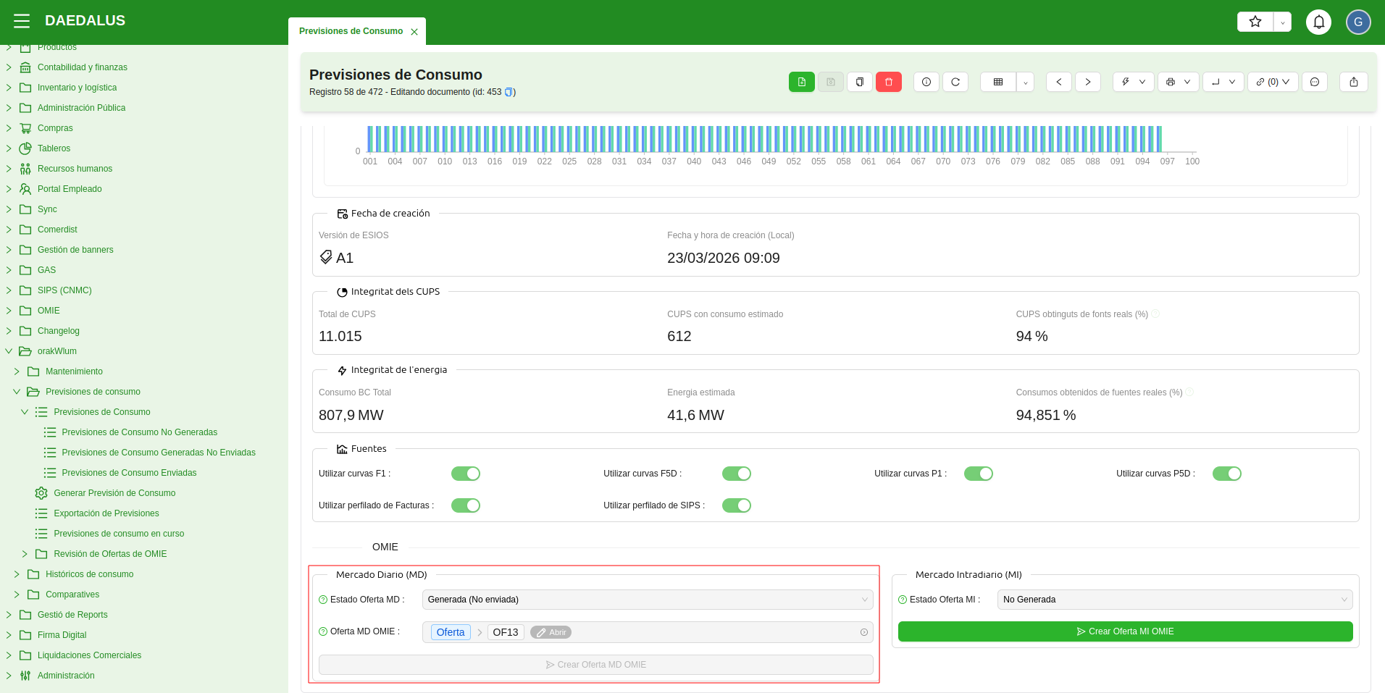Click Crear Oferta MI OMIE button

1125,631
